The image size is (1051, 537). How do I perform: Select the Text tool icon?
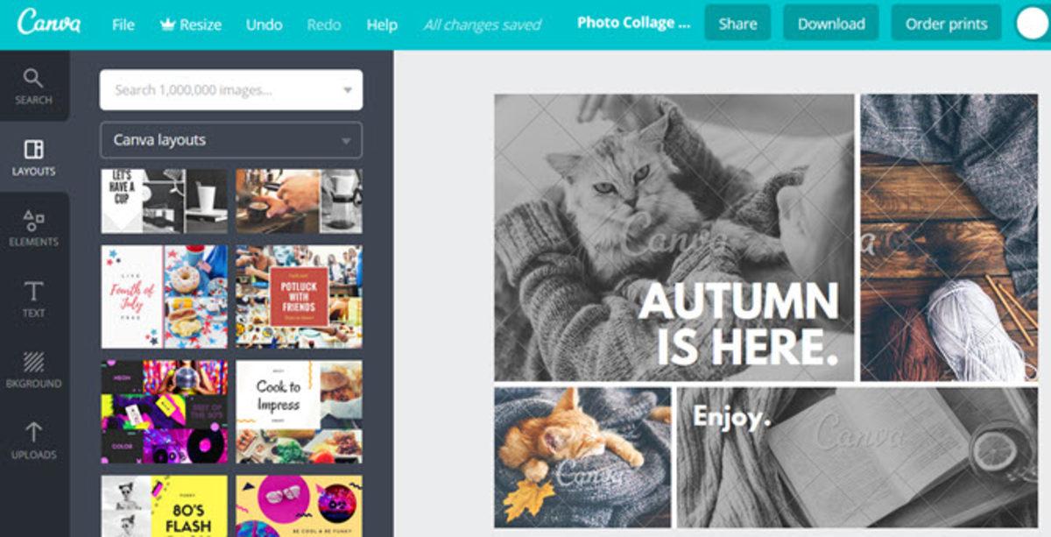point(33,299)
